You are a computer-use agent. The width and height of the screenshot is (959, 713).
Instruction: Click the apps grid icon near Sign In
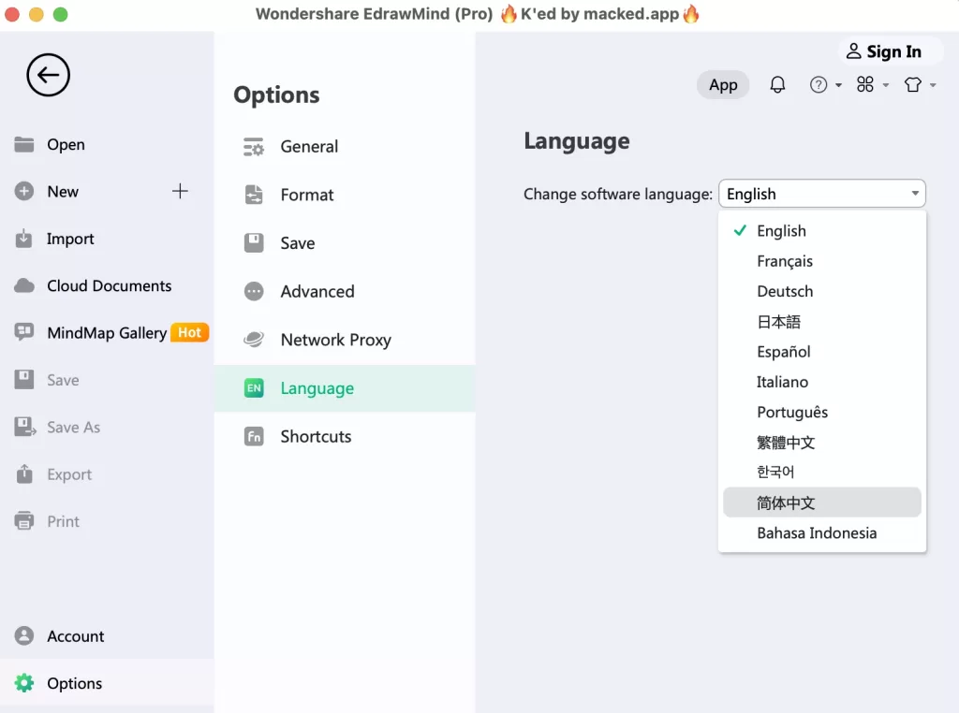pyautogui.click(x=866, y=84)
